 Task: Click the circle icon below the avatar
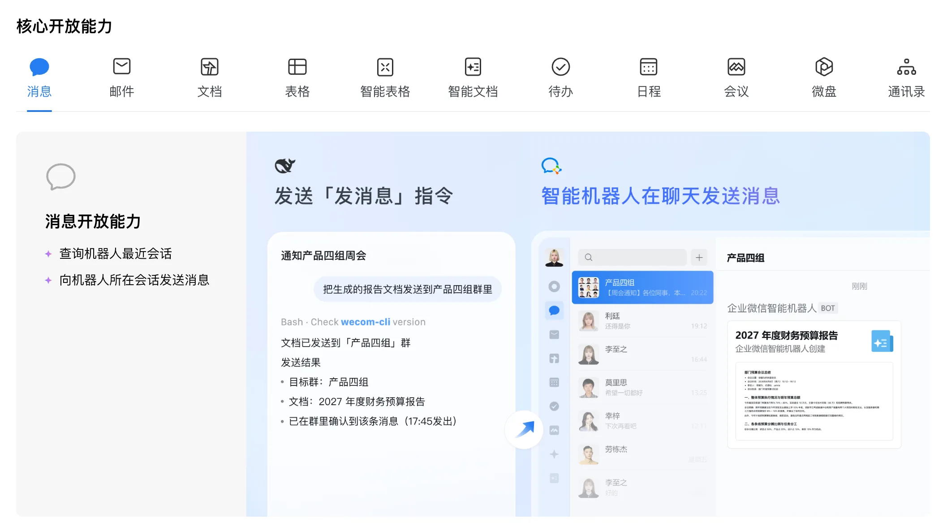point(554,287)
